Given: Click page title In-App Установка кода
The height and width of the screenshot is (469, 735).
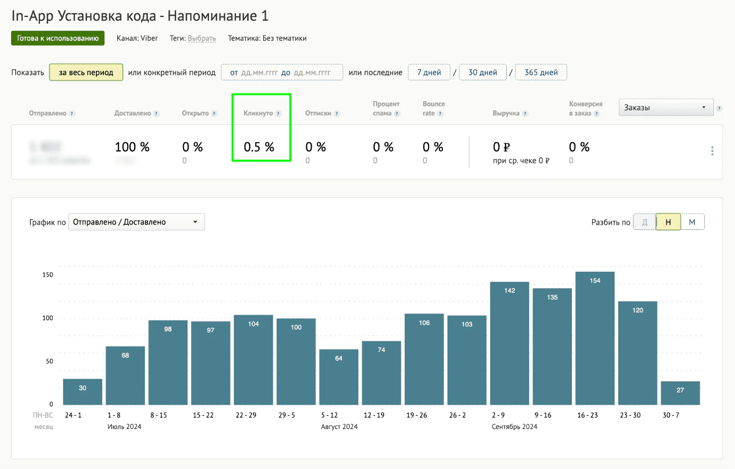Looking at the screenshot, I should point(140,16).
